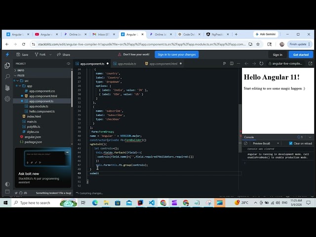Click the file tree vertical scrollbar

point(72,89)
